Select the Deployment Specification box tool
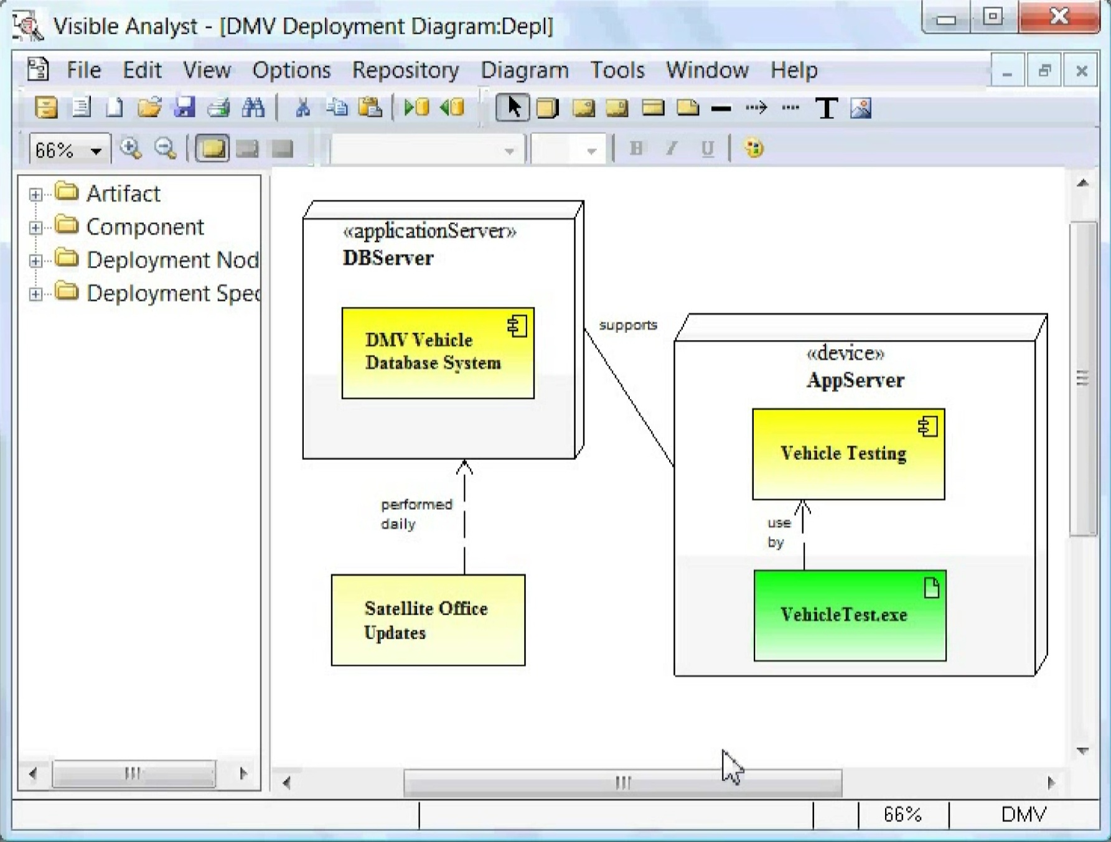 point(652,108)
